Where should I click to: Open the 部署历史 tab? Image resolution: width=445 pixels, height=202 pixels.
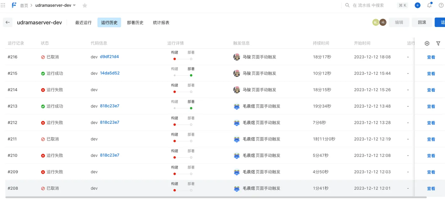(135, 22)
